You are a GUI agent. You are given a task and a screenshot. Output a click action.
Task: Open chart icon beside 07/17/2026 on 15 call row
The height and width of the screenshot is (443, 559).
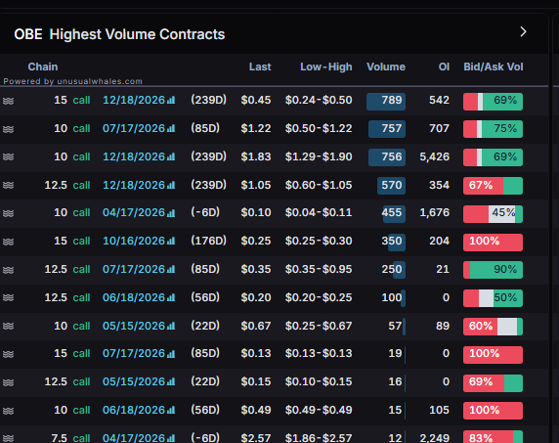tap(171, 353)
